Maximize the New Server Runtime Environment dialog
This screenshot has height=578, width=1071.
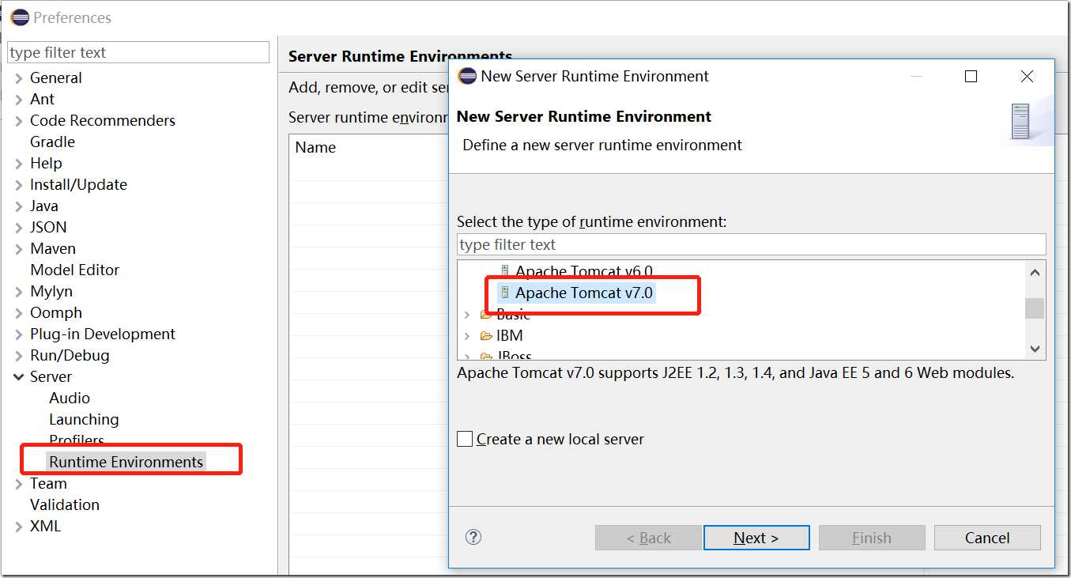pos(971,76)
